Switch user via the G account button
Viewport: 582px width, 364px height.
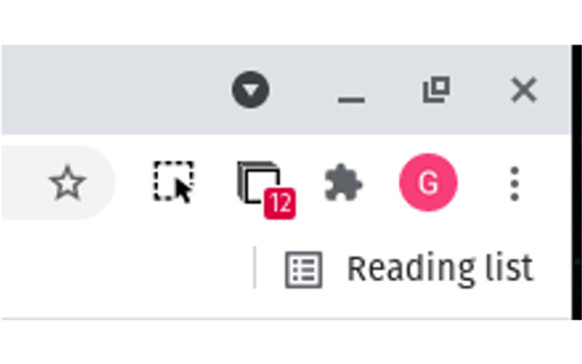pos(428,182)
